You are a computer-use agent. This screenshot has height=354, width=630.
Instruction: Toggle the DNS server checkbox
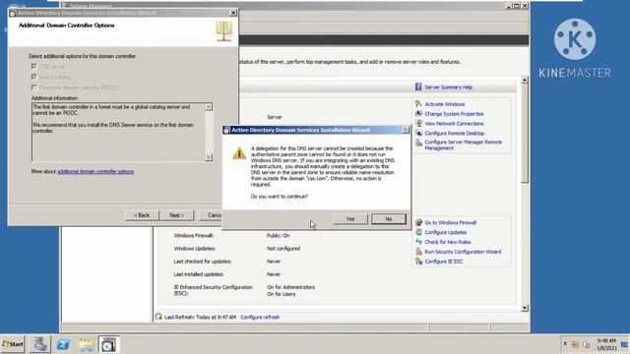click(x=33, y=66)
